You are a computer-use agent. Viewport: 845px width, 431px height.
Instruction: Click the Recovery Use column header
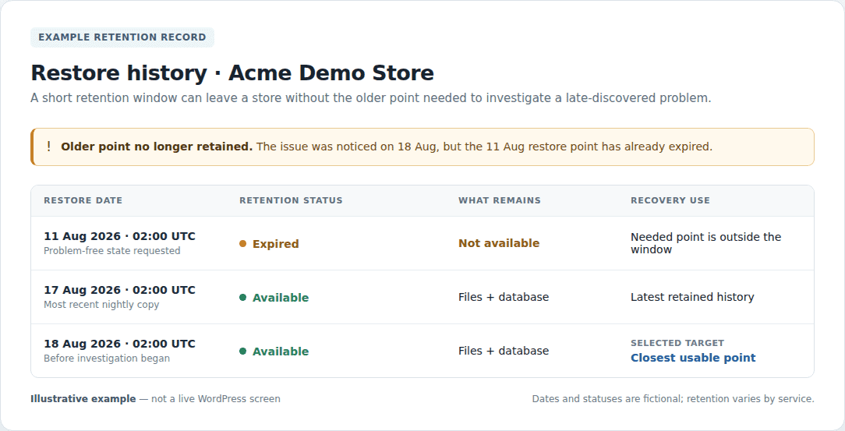pos(670,200)
